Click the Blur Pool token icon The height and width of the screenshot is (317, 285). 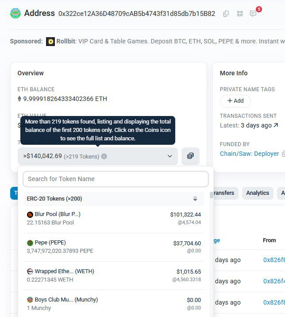tap(30, 214)
